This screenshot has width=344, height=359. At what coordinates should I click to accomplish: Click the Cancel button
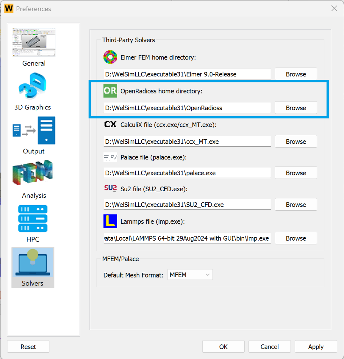click(x=269, y=347)
